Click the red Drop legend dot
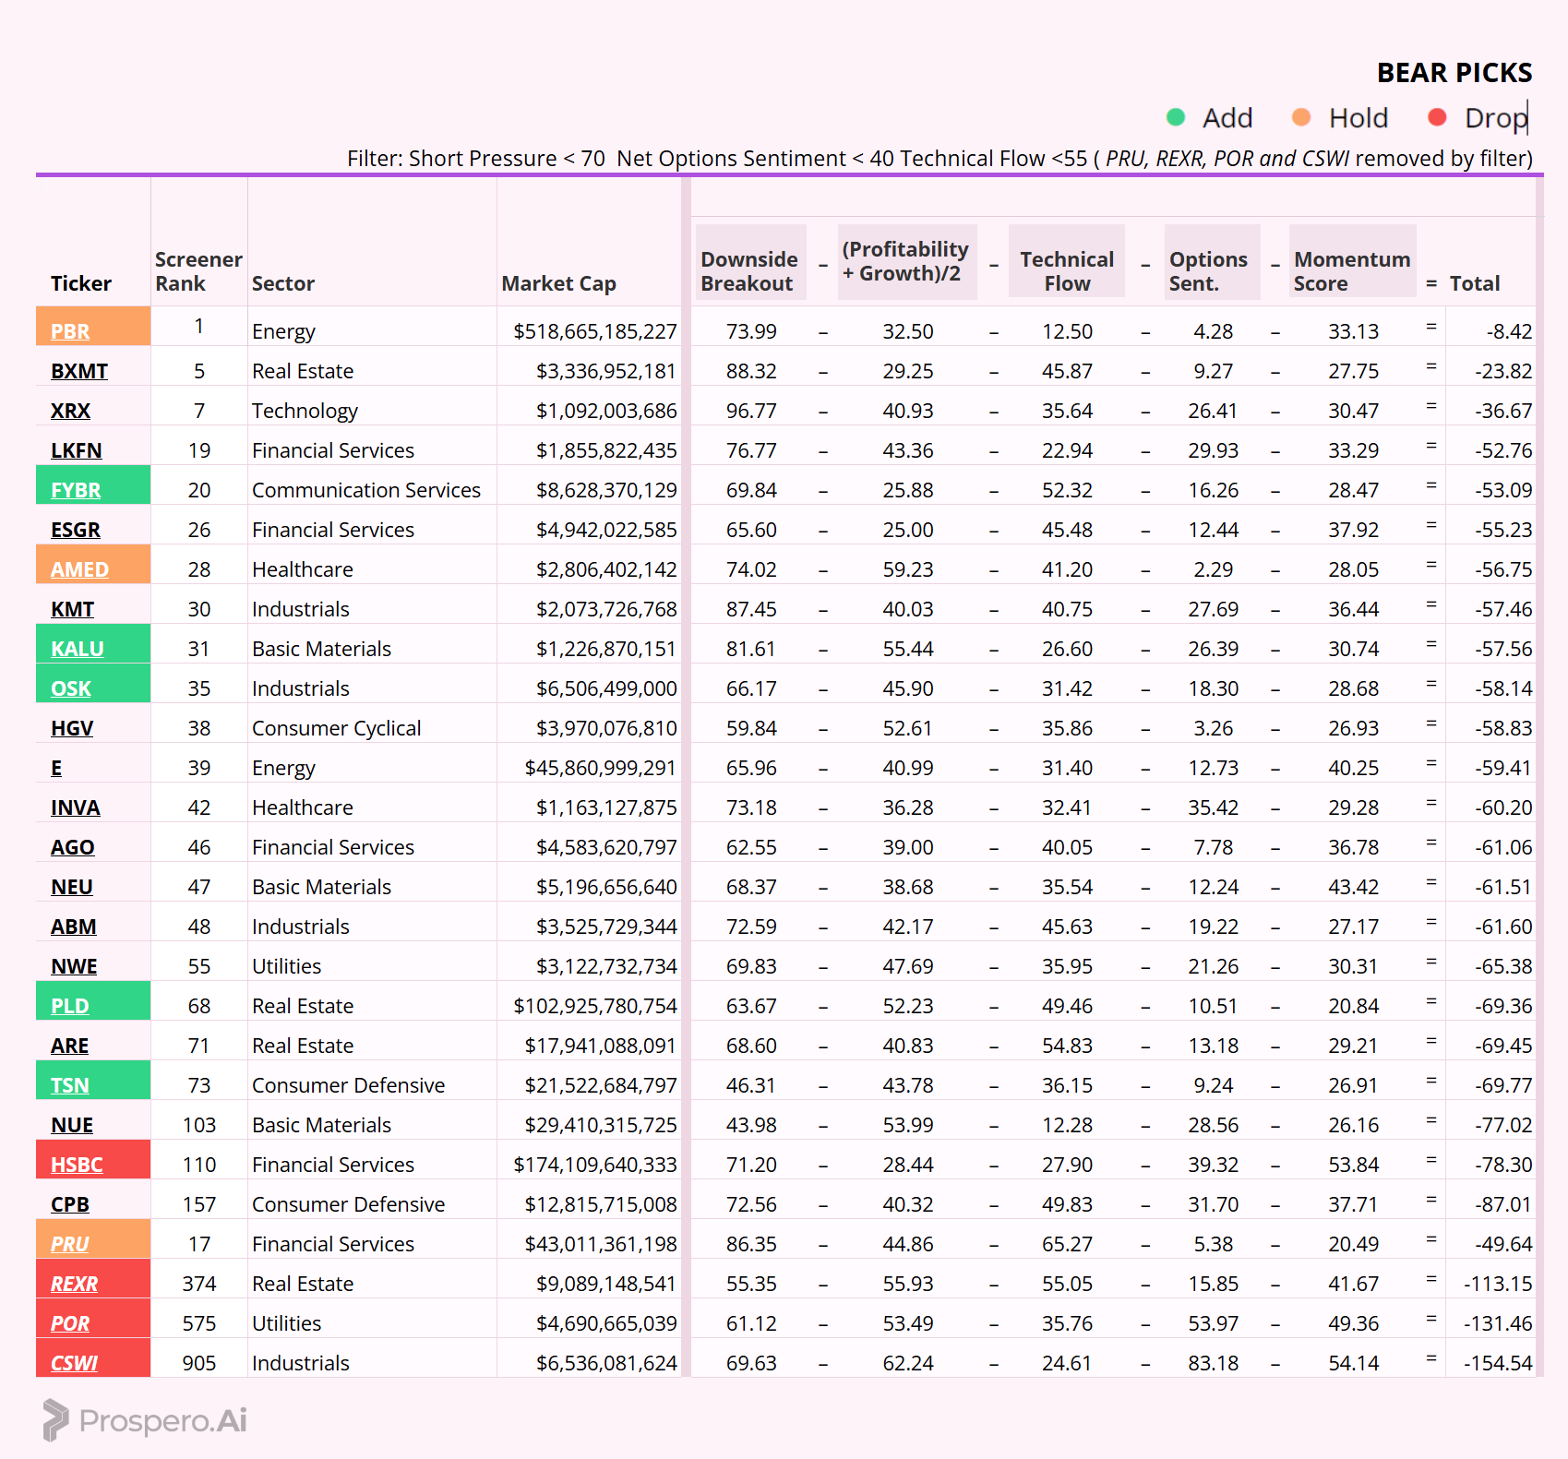The height and width of the screenshot is (1459, 1568). 1437,117
